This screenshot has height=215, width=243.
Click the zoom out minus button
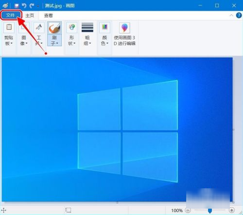[188, 211]
